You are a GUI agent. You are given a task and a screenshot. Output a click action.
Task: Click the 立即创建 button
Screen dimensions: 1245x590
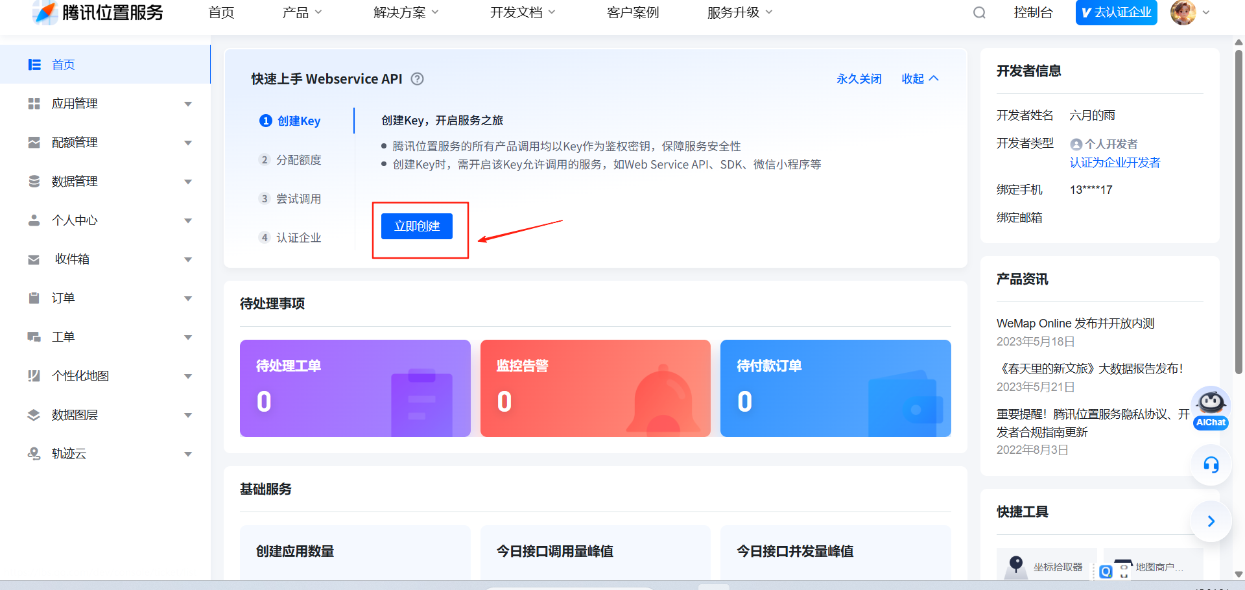(417, 226)
